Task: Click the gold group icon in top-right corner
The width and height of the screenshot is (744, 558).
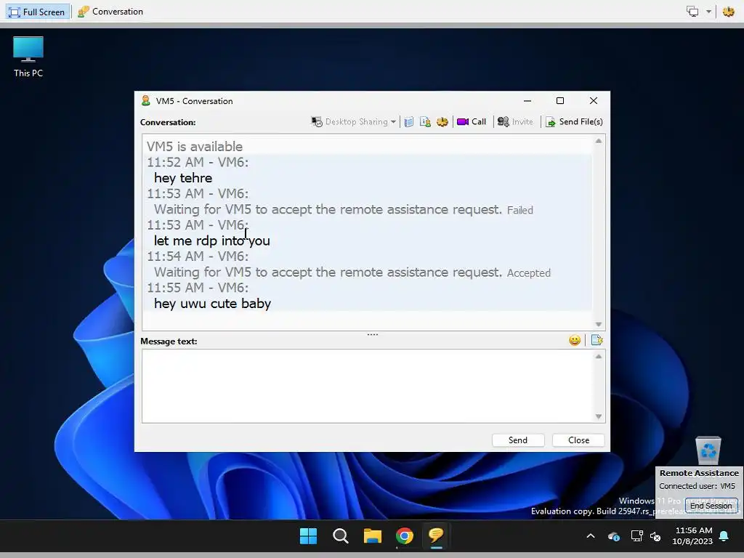Action: (x=728, y=12)
